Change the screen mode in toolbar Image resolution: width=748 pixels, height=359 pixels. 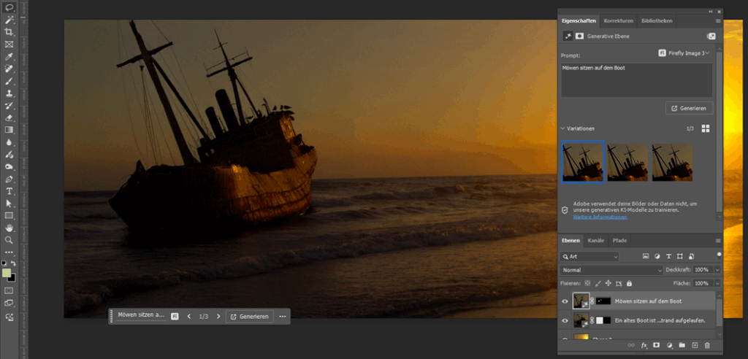click(x=9, y=304)
